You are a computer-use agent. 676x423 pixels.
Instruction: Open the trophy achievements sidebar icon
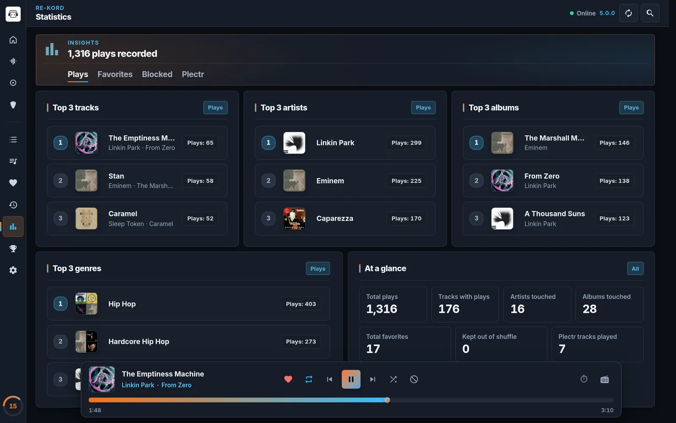pos(13,248)
